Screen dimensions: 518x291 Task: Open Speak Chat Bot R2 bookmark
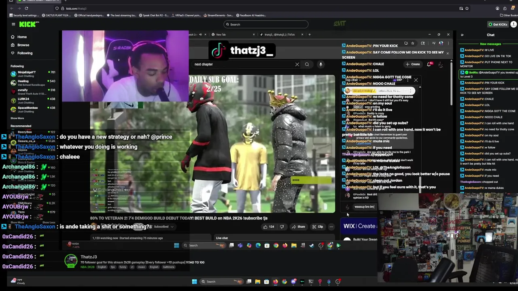154,15
